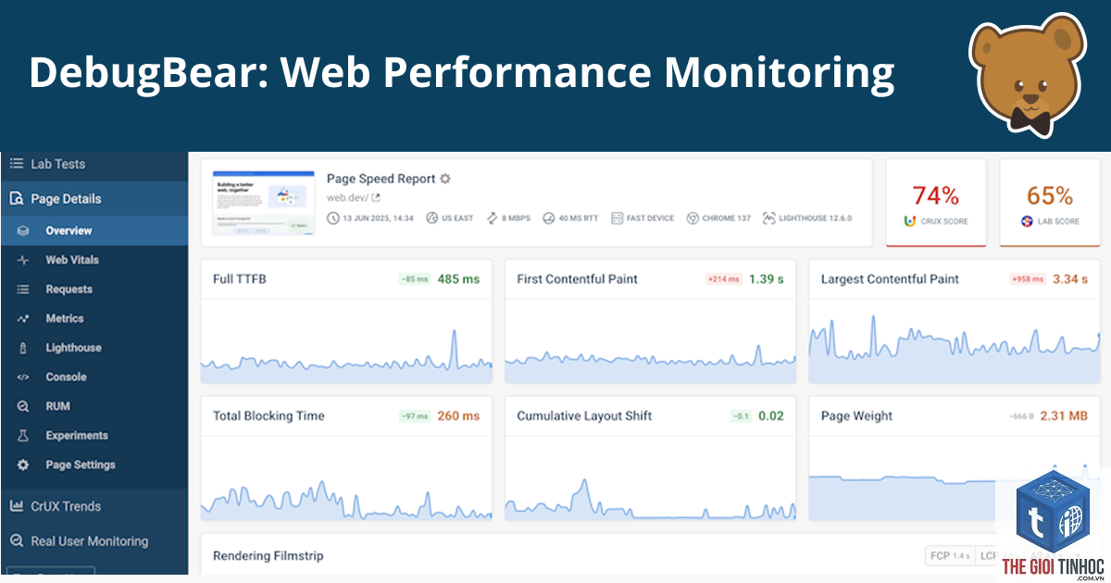Open RUM in the sidebar

[x=94, y=406]
